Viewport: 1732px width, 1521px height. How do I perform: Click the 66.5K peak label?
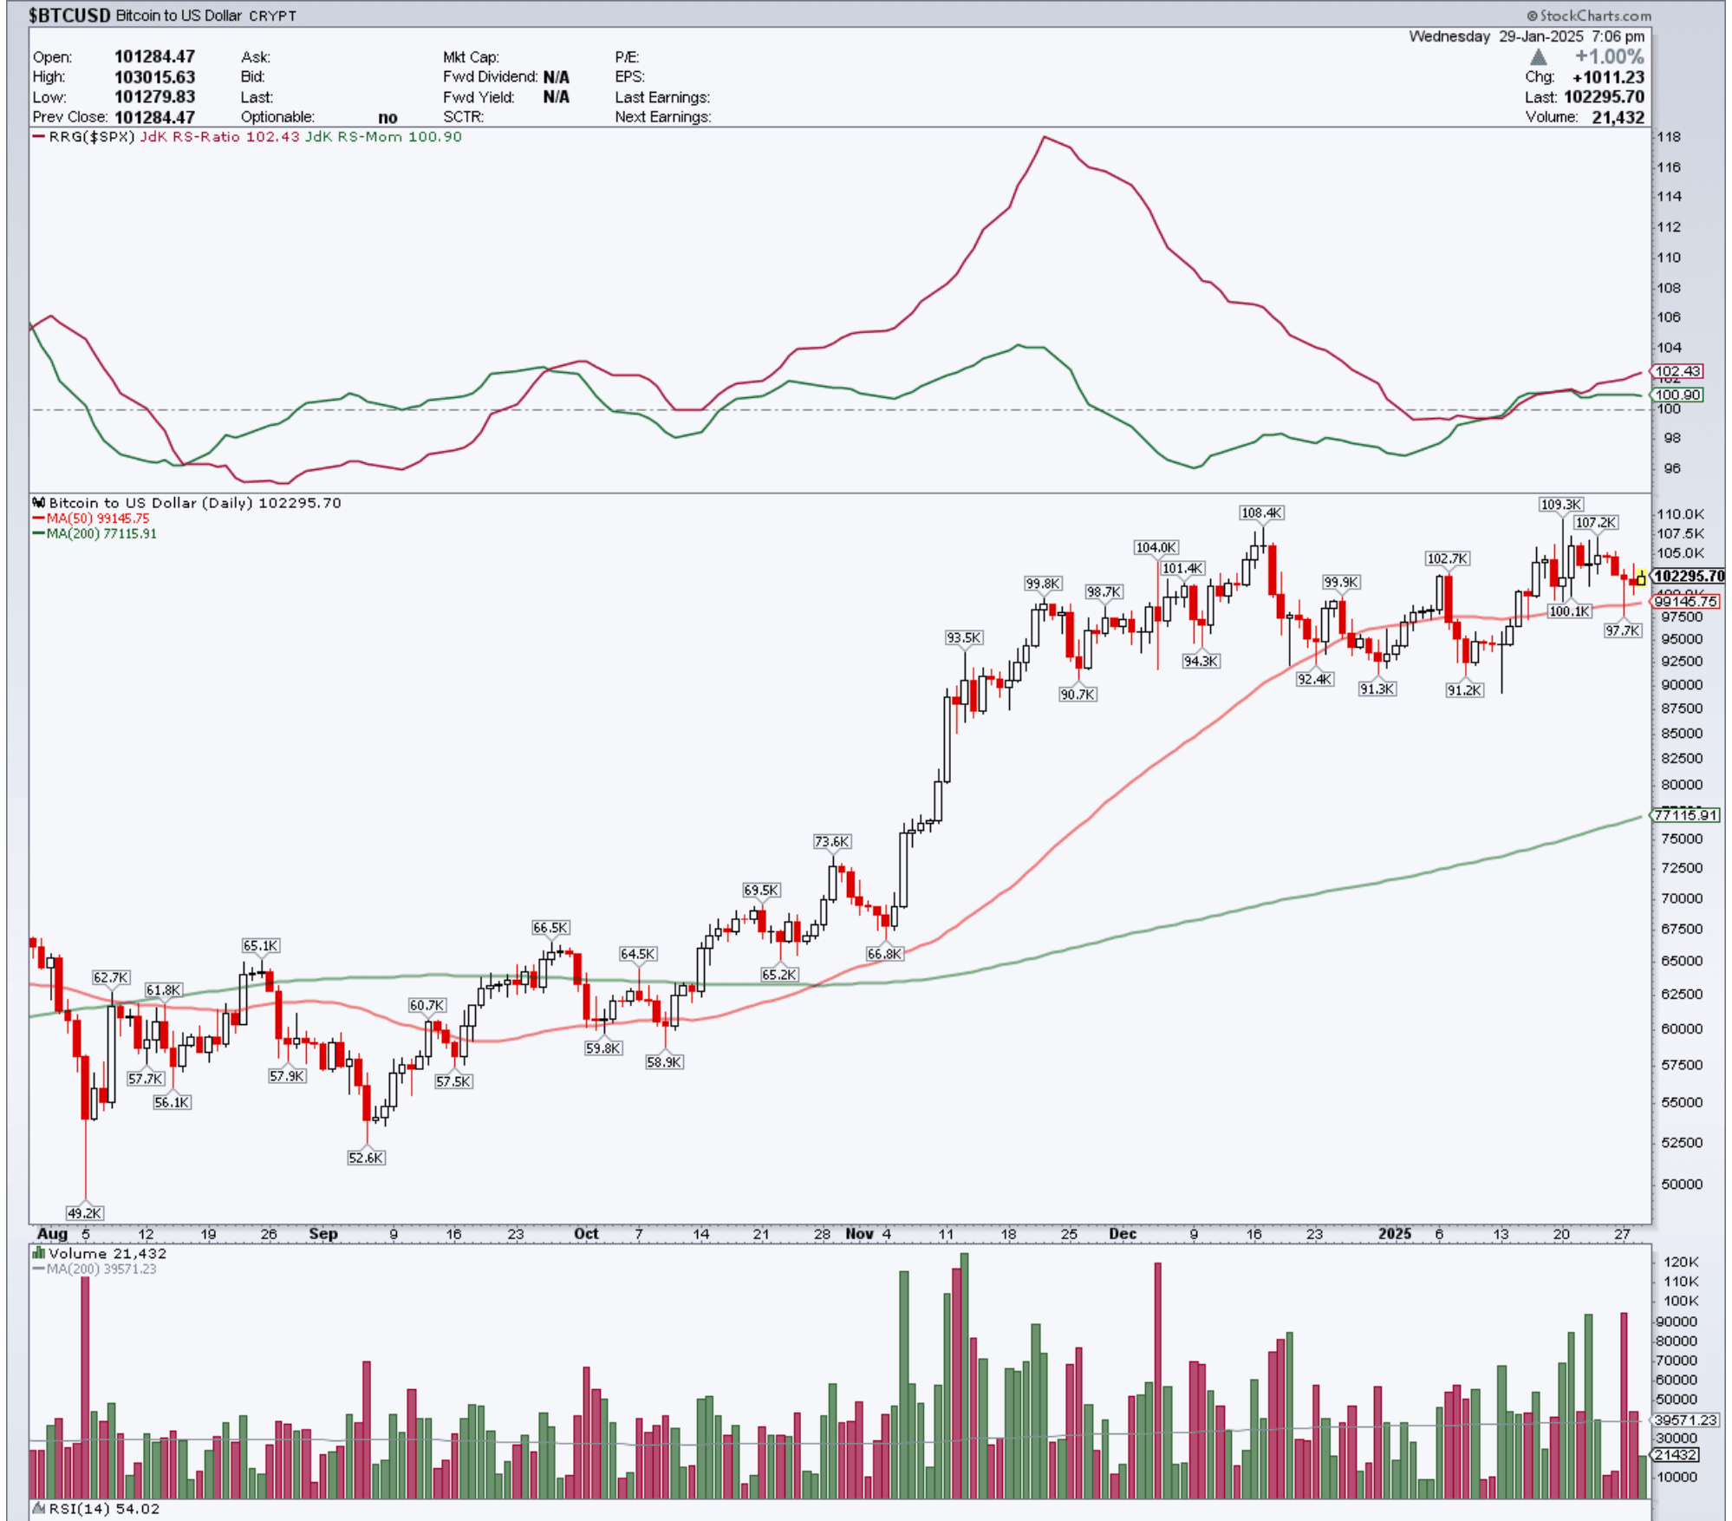pos(550,928)
